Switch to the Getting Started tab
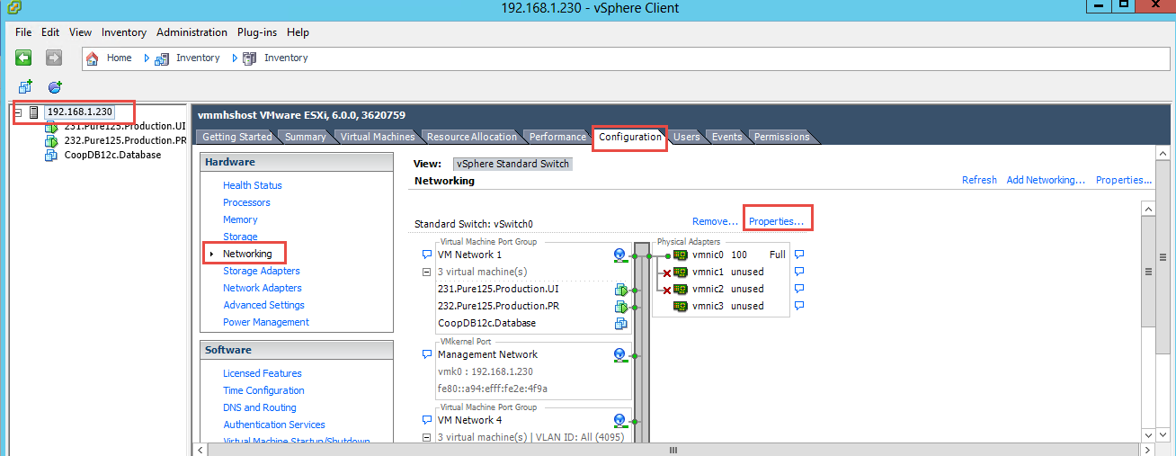Screen dimensions: 1176x456 (x=236, y=137)
